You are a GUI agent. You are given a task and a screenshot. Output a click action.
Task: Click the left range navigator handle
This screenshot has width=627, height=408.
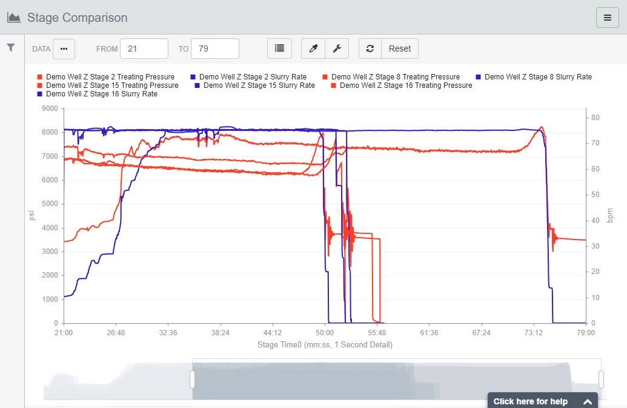pyautogui.click(x=192, y=379)
